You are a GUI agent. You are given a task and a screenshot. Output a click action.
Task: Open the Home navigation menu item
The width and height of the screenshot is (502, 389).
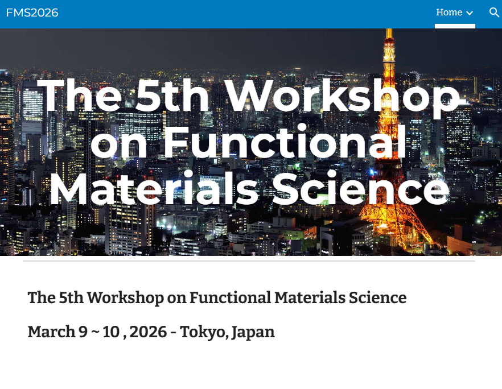pos(448,13)
